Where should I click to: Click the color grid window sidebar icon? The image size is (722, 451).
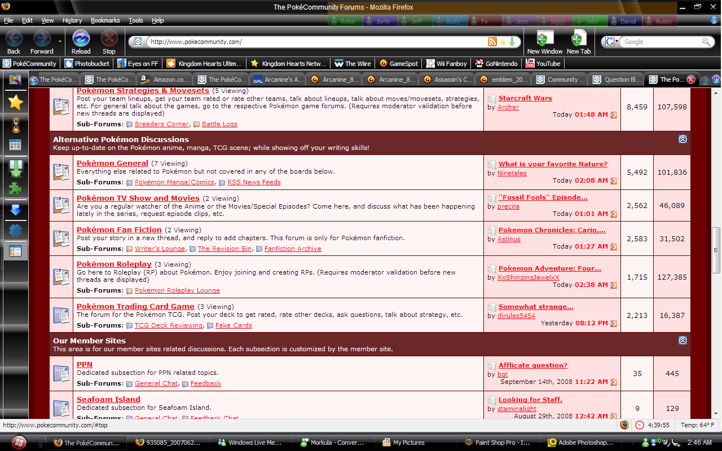coord(15,145)
